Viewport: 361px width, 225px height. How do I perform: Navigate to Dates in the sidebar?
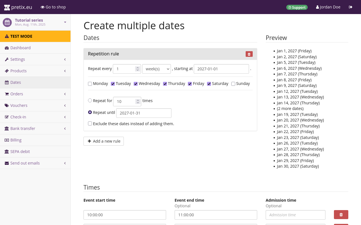(x=16, y=82)
